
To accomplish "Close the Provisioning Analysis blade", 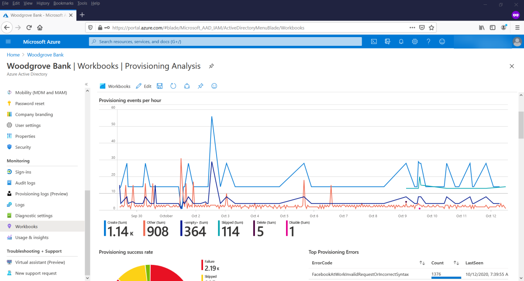I will pyautogui.click(x=512, y=66).
